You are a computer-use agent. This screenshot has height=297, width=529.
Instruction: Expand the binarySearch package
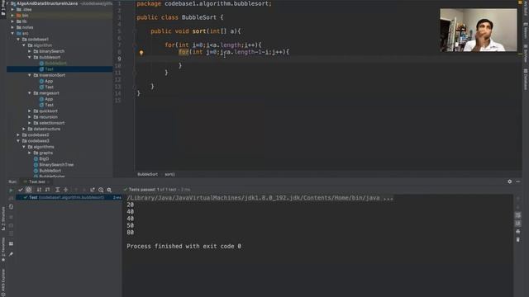pyautogui.click(x=30, y=51)
